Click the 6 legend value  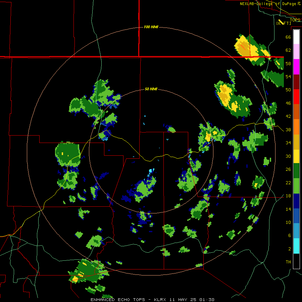click(x=289, y=236)
